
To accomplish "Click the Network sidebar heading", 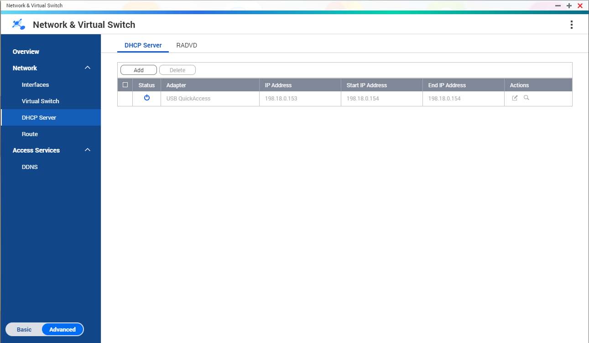I will [x=25, y=68].
